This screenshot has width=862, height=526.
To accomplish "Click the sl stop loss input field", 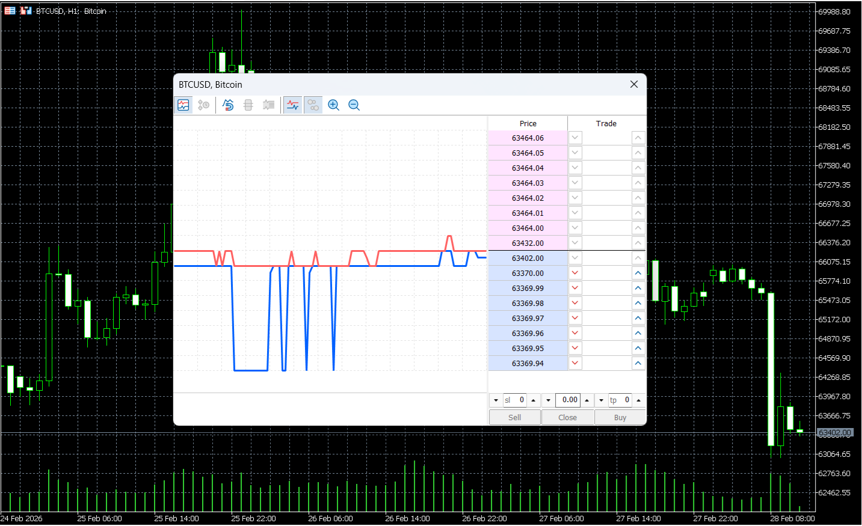I will [515, 400].
